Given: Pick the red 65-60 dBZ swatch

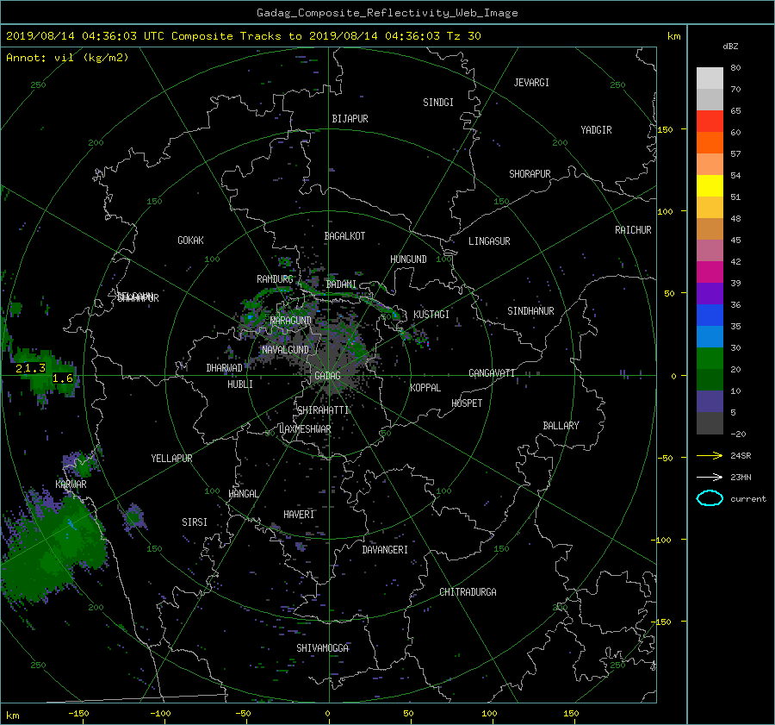Looking at the screenshot, I should pyautogui.click(x=710, y=122).
